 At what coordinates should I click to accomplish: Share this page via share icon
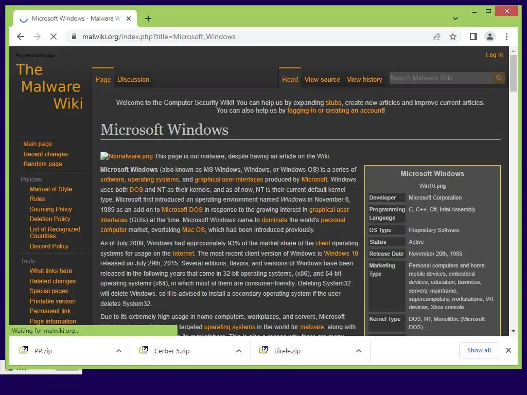tap(436, 37)
